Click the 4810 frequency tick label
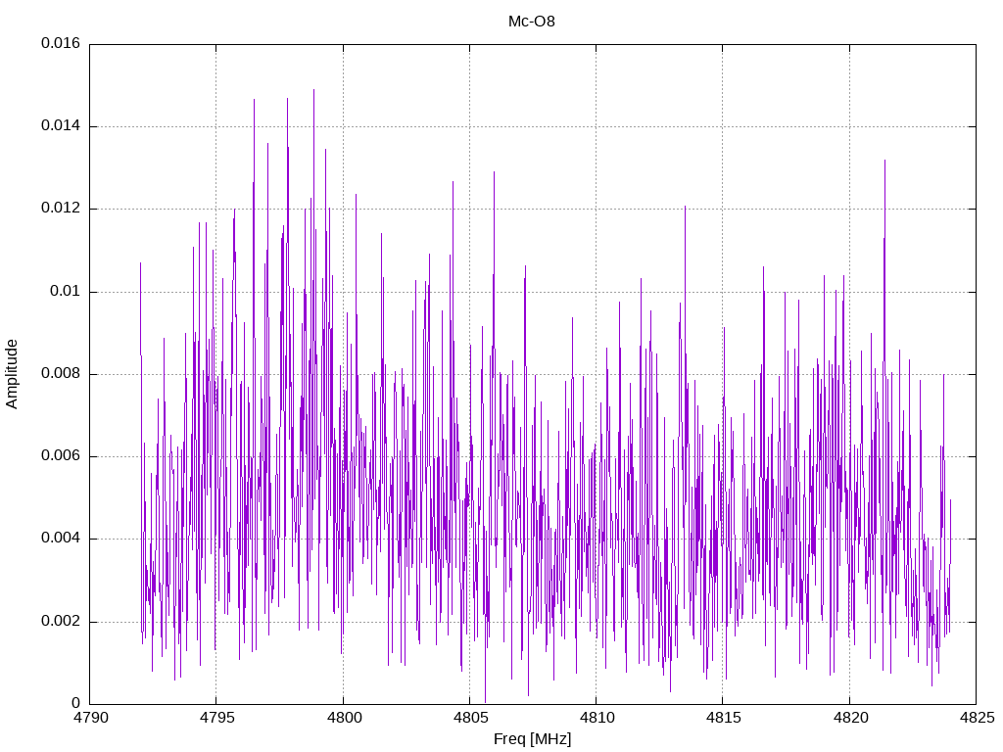The image size is (1003, 752). pos(597,718)
